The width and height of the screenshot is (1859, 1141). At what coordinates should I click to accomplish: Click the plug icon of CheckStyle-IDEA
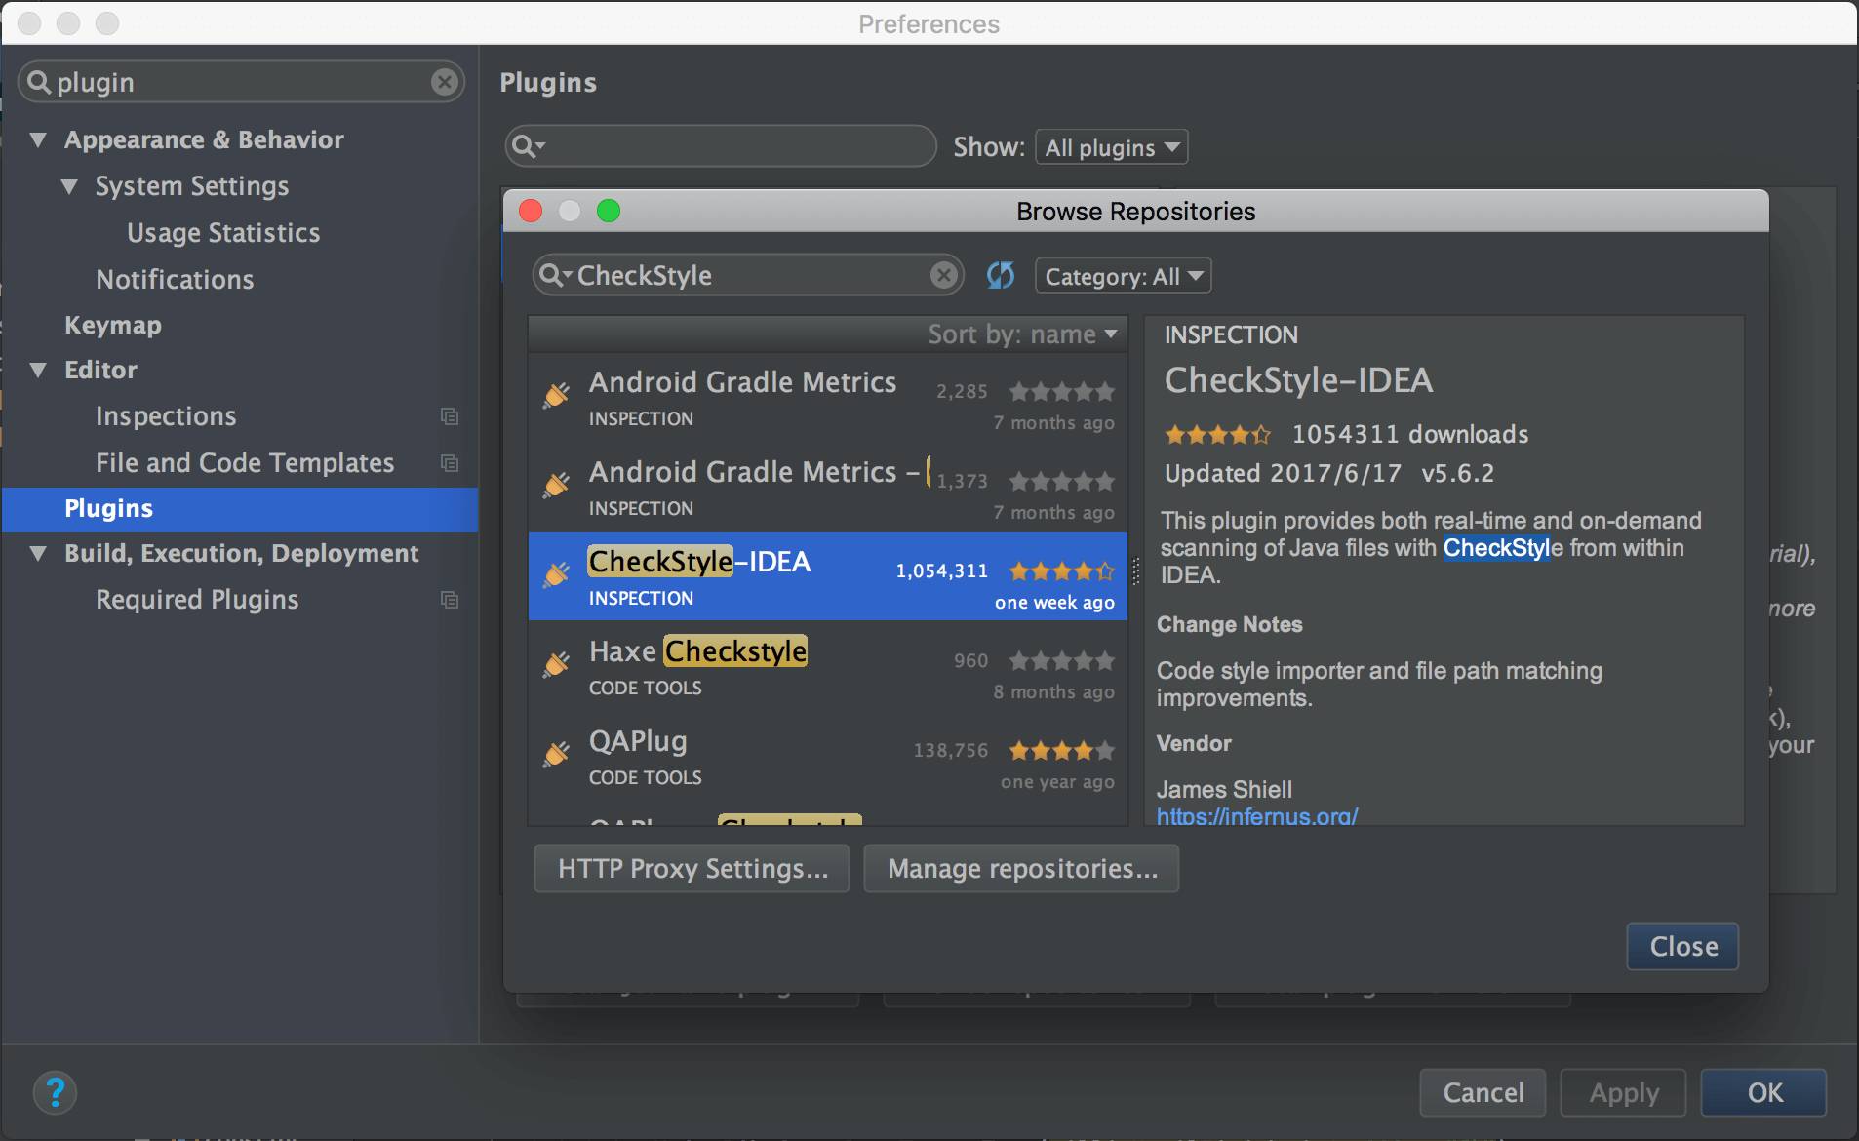click(556, 574)
